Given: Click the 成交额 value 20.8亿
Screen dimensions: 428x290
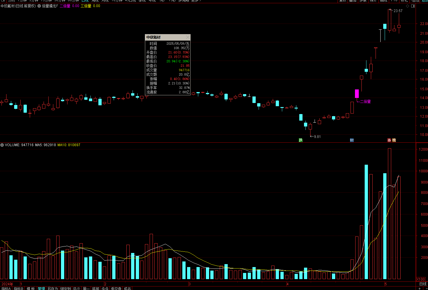Looking at the screenshot, I should pyautogui.click(x=184, y=74).
